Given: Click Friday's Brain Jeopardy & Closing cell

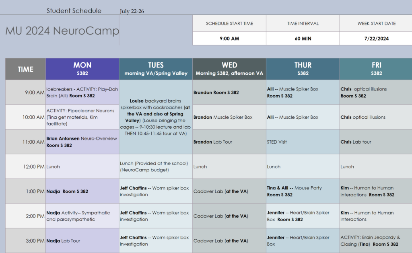Looking at the screenshot, I should (x=375, y=241).
